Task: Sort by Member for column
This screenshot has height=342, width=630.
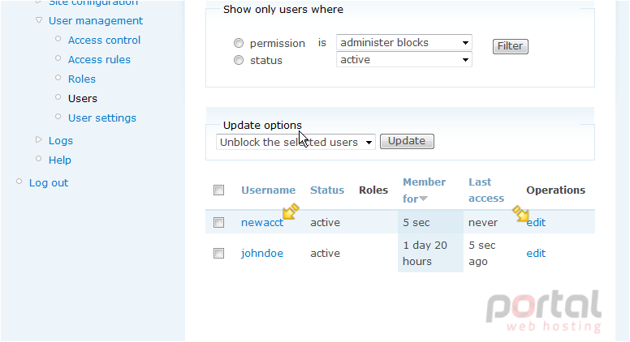Action: pos(424,190)
